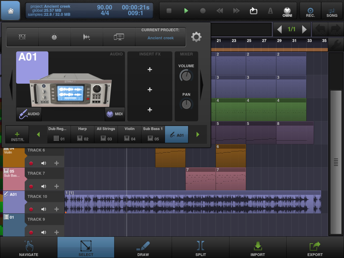Open the waveform editor icon tab
344x258 pixels.
tap(87, 37)
